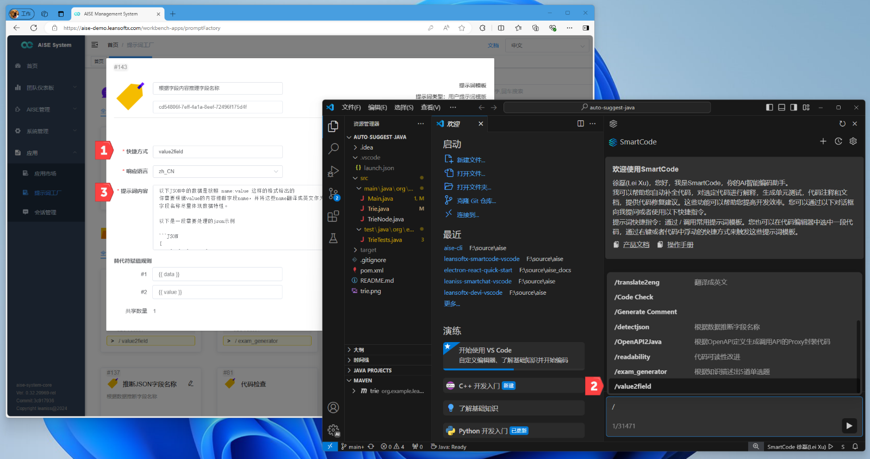Open the 查看(V) menu

coord(430,108)
